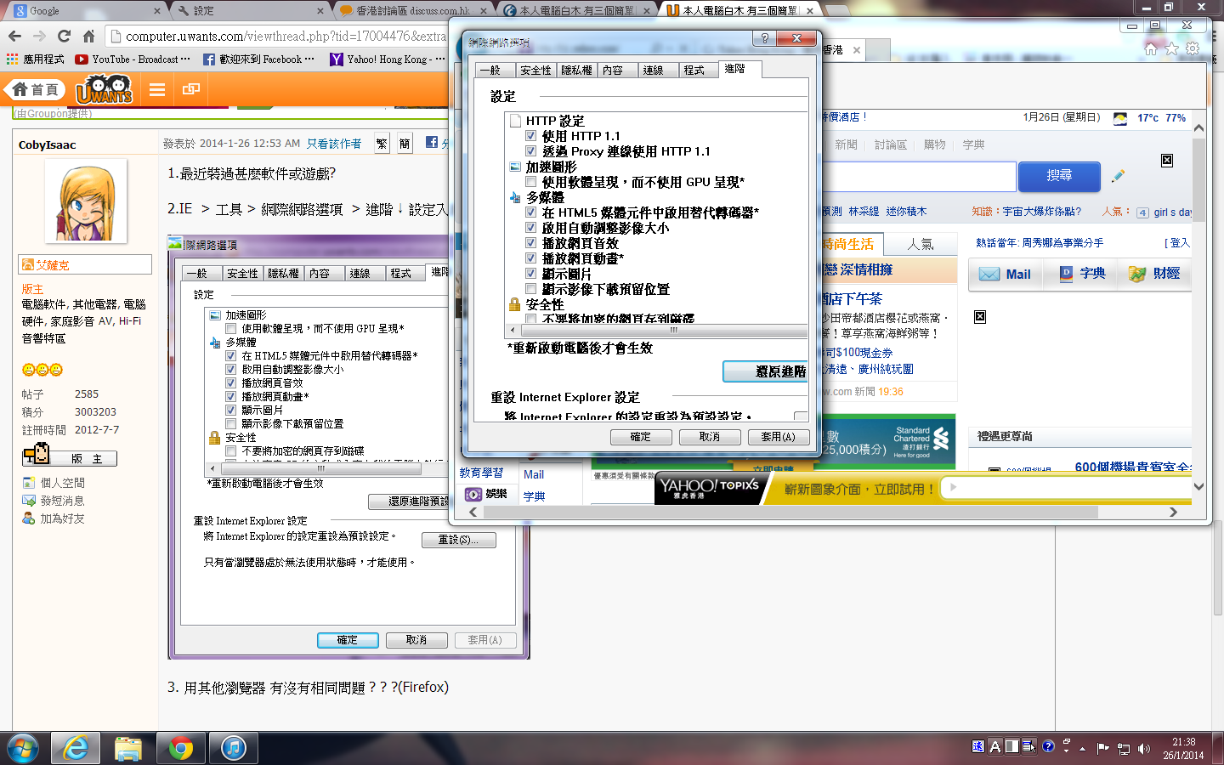Enable 使用軟體呈現 GPU checkbox in front dialog
The image size is (1224, 765).
pos(530,182)
